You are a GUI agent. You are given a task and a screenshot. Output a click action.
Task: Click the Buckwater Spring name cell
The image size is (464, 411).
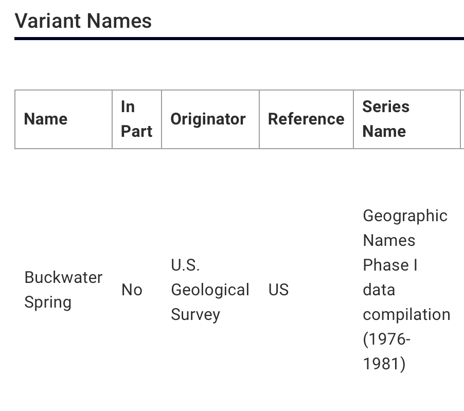(x=63, y=290)
